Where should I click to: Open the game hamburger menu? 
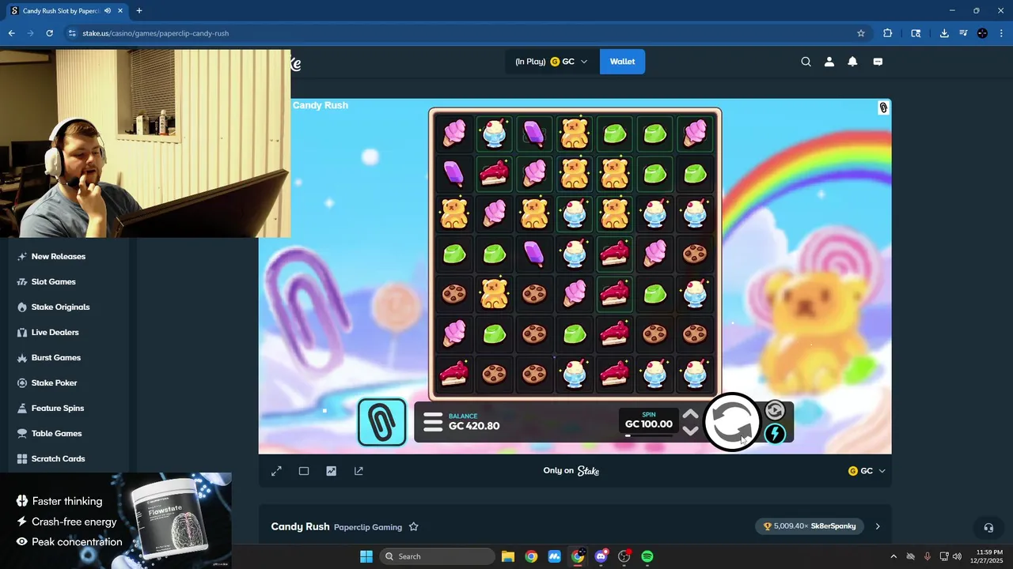coord(433,422)
